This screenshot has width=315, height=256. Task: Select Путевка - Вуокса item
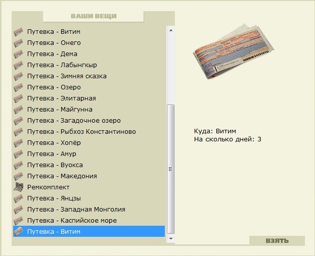pyautogui.click(x=89, y=165)
